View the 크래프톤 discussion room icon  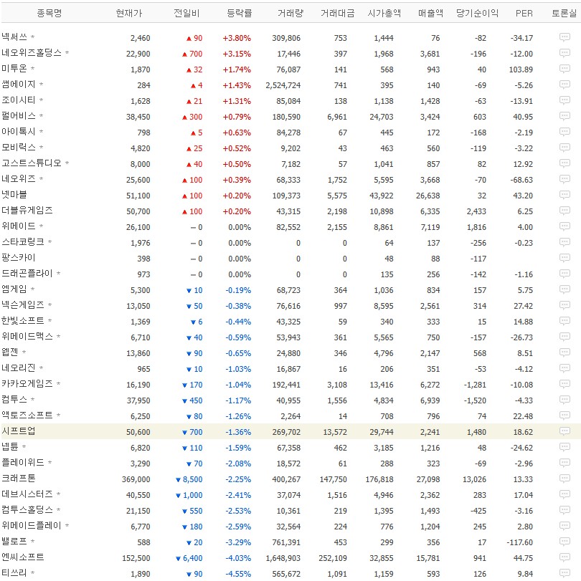[x=565, y=479]
